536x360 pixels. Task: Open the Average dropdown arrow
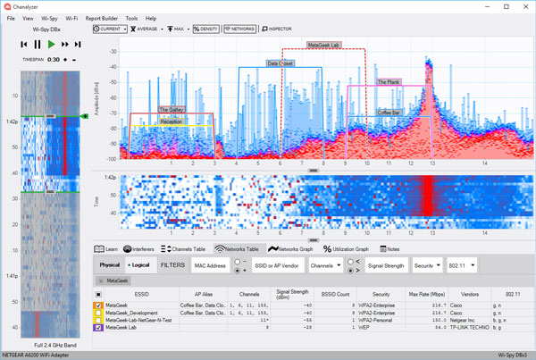(x=162, y=29)
